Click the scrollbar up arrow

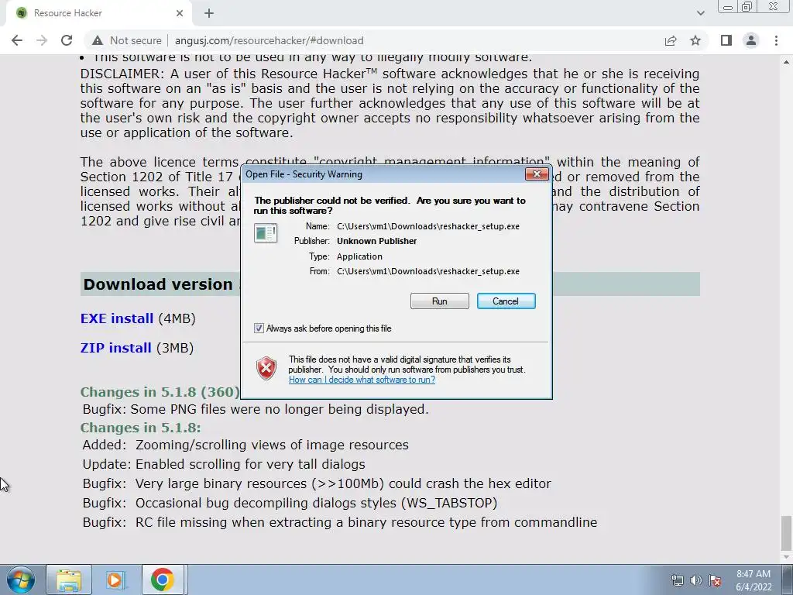pyautogui.click(x=786, y=62)
